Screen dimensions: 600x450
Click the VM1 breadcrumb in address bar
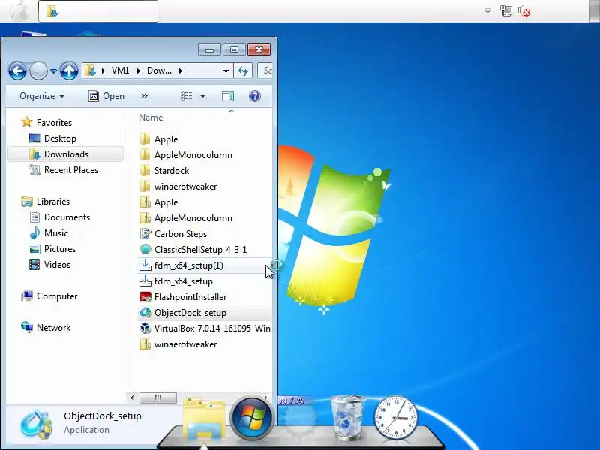click(x=120, y=70)
